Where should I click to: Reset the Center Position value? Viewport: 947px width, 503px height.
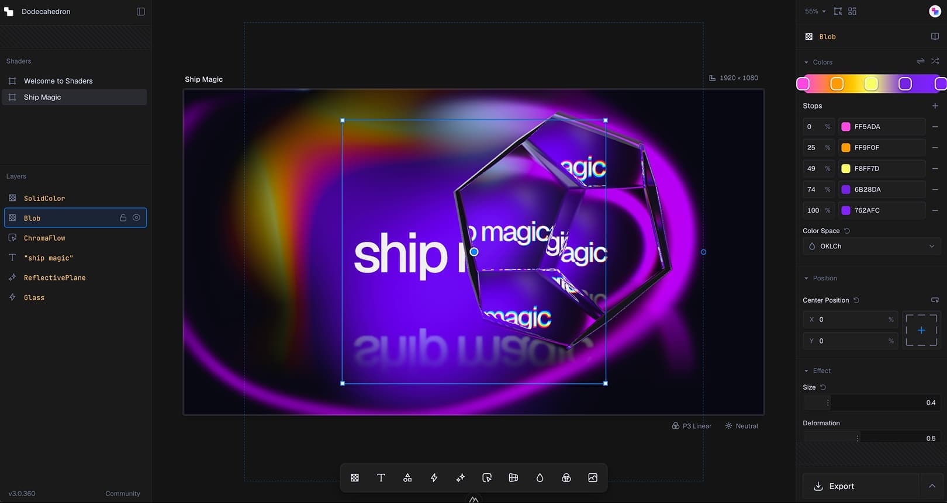(x=856, y=300)
